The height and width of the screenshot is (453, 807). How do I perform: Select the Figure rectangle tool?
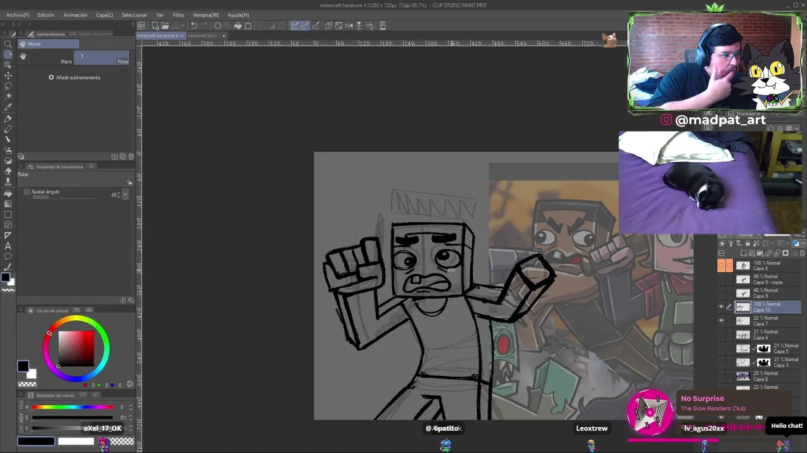8,214
